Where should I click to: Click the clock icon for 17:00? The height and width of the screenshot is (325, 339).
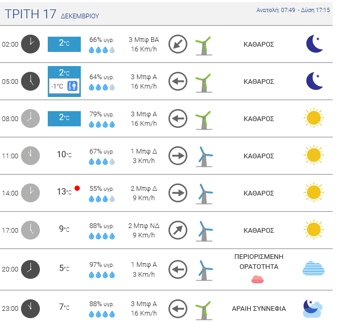tap(30, 230)
